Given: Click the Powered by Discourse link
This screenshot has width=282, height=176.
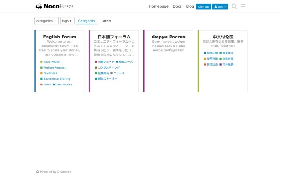Looking at the screenshot, I should pos(54,172).
